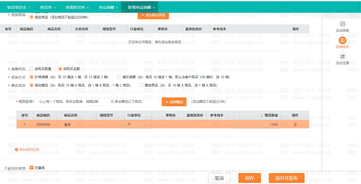Click the 活动范围 step icon
This screenshot has height=184, width=361.
pyautogui.click(x=342, y=56)
